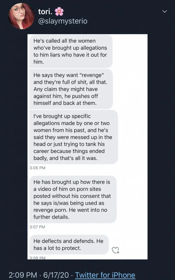Open the tweet options chevron menu
Image resolution: width=175 pixels, height=280 pixels.
coord(164,11)
